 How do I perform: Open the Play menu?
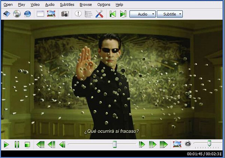[21, 5]
